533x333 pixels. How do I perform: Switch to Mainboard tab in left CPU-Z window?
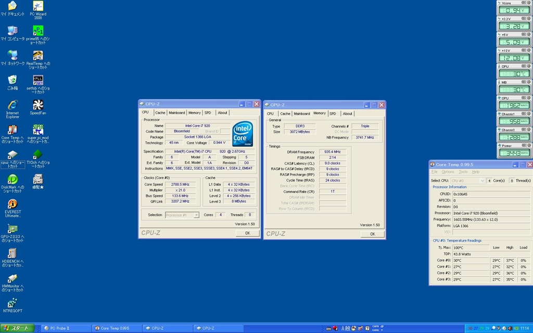(176, 113)
